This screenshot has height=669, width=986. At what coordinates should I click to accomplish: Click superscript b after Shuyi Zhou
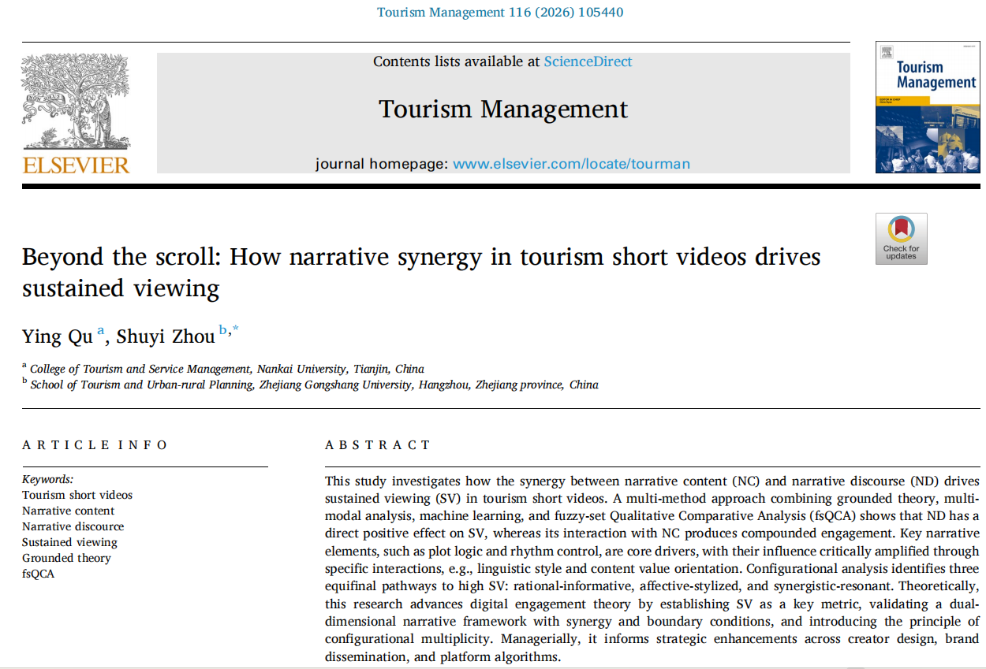point(222,330)
